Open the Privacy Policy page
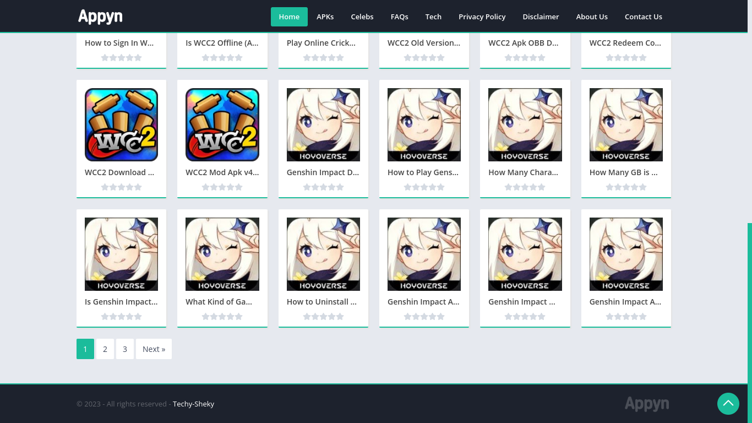The height and width of the screenshot is (423, 752). coord(482,17)
